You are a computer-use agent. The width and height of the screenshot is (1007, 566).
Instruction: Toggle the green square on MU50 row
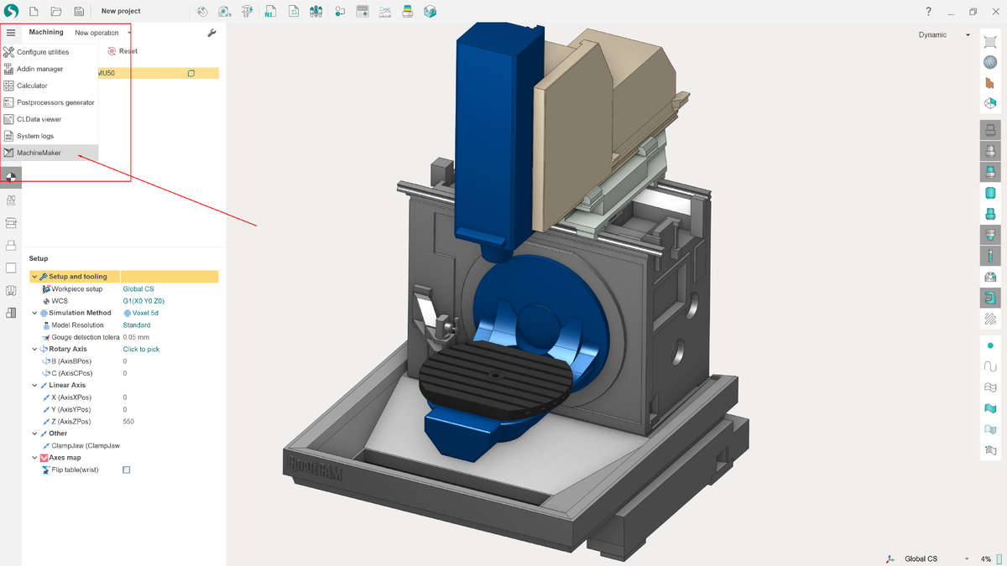tap(191, 73)
